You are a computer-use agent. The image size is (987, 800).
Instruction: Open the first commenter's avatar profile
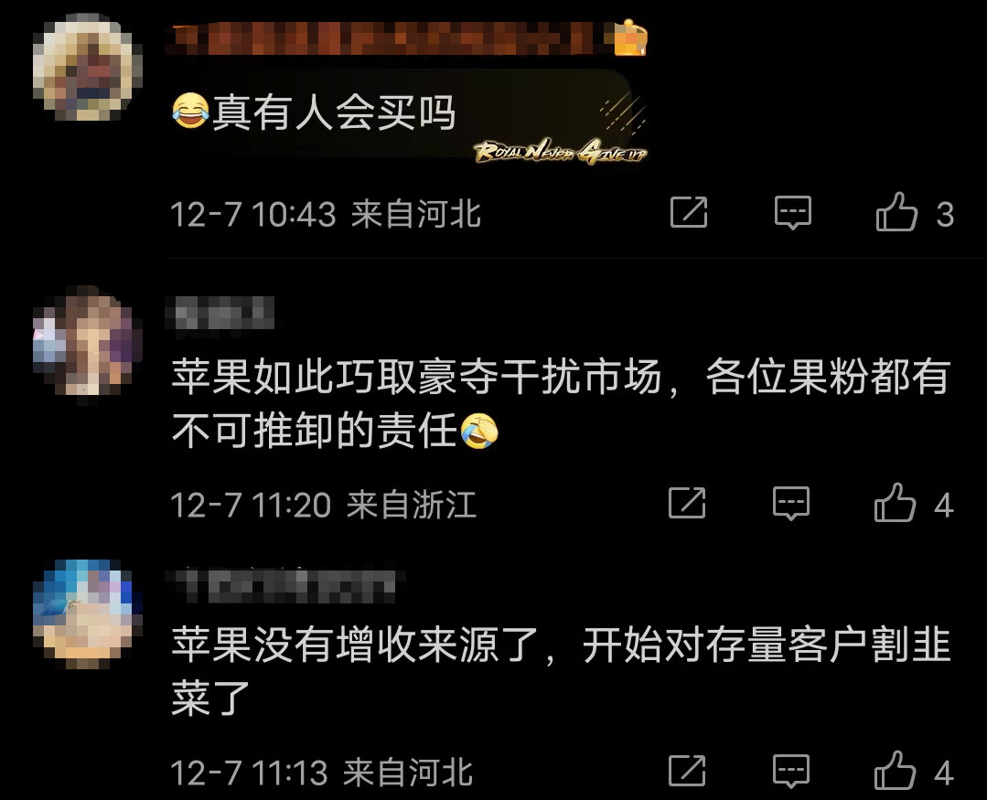click(88, 67)
